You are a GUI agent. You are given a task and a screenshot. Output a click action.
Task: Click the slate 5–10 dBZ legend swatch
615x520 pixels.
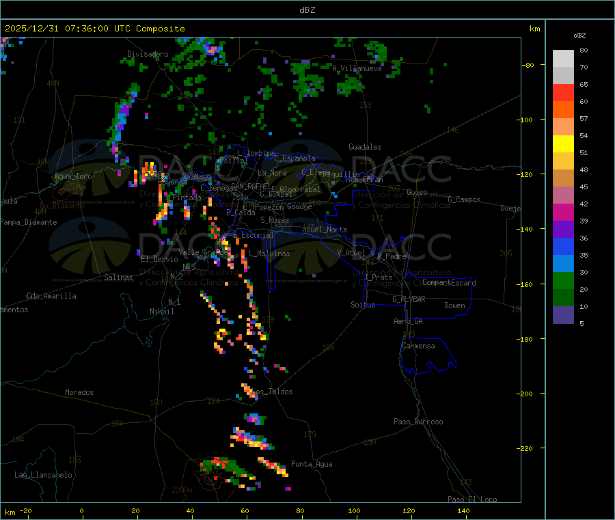click(563, 315)
